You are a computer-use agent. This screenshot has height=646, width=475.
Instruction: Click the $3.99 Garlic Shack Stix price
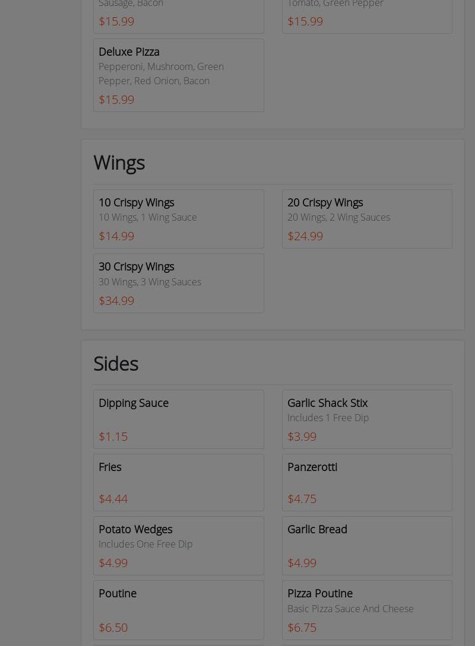point(302,436)
